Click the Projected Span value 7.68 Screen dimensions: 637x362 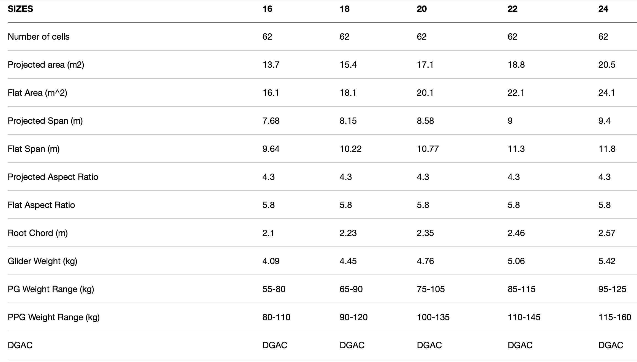[x=271, y=121]
